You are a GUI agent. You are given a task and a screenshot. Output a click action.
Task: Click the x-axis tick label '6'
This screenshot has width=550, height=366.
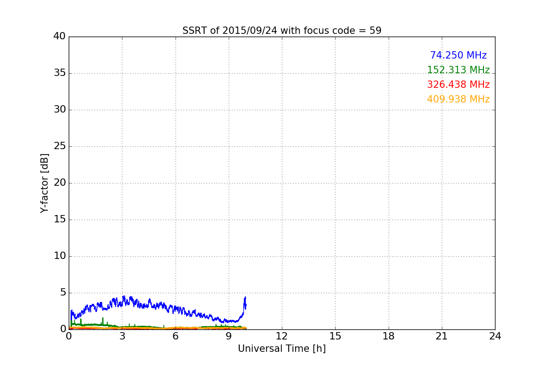175,336
